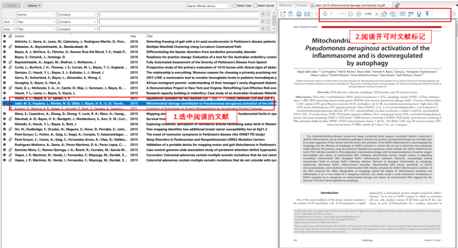This screenshot has height=248, width=458.
Task: Select the highlight text tool
Action: 411,14
